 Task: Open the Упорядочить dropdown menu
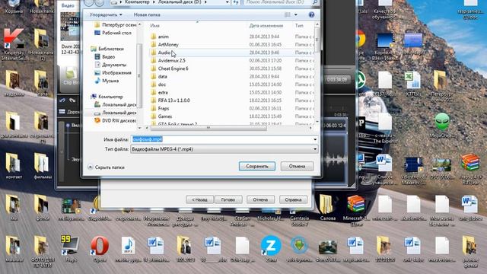[x=106, y=14]
